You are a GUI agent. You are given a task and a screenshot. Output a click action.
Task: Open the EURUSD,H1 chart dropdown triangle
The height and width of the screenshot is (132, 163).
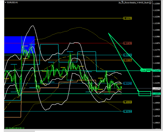[x=6, y=3]
